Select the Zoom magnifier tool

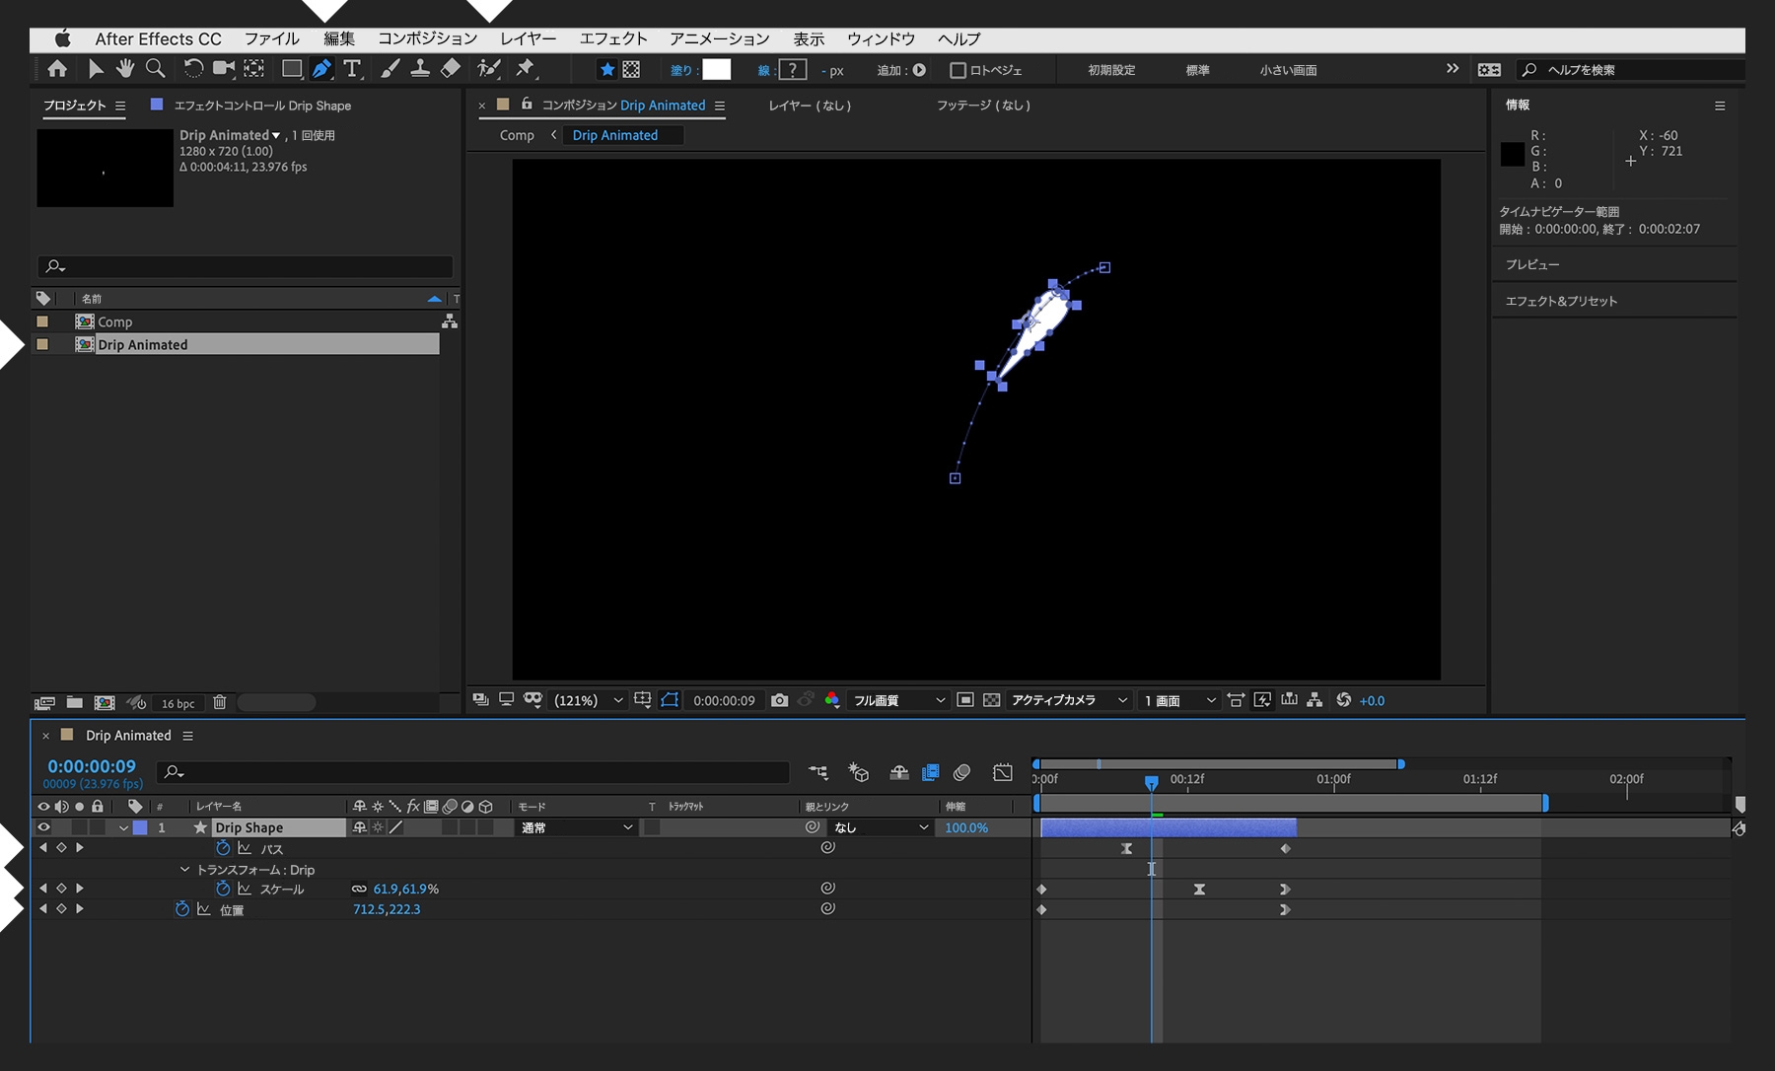[155, 69]
